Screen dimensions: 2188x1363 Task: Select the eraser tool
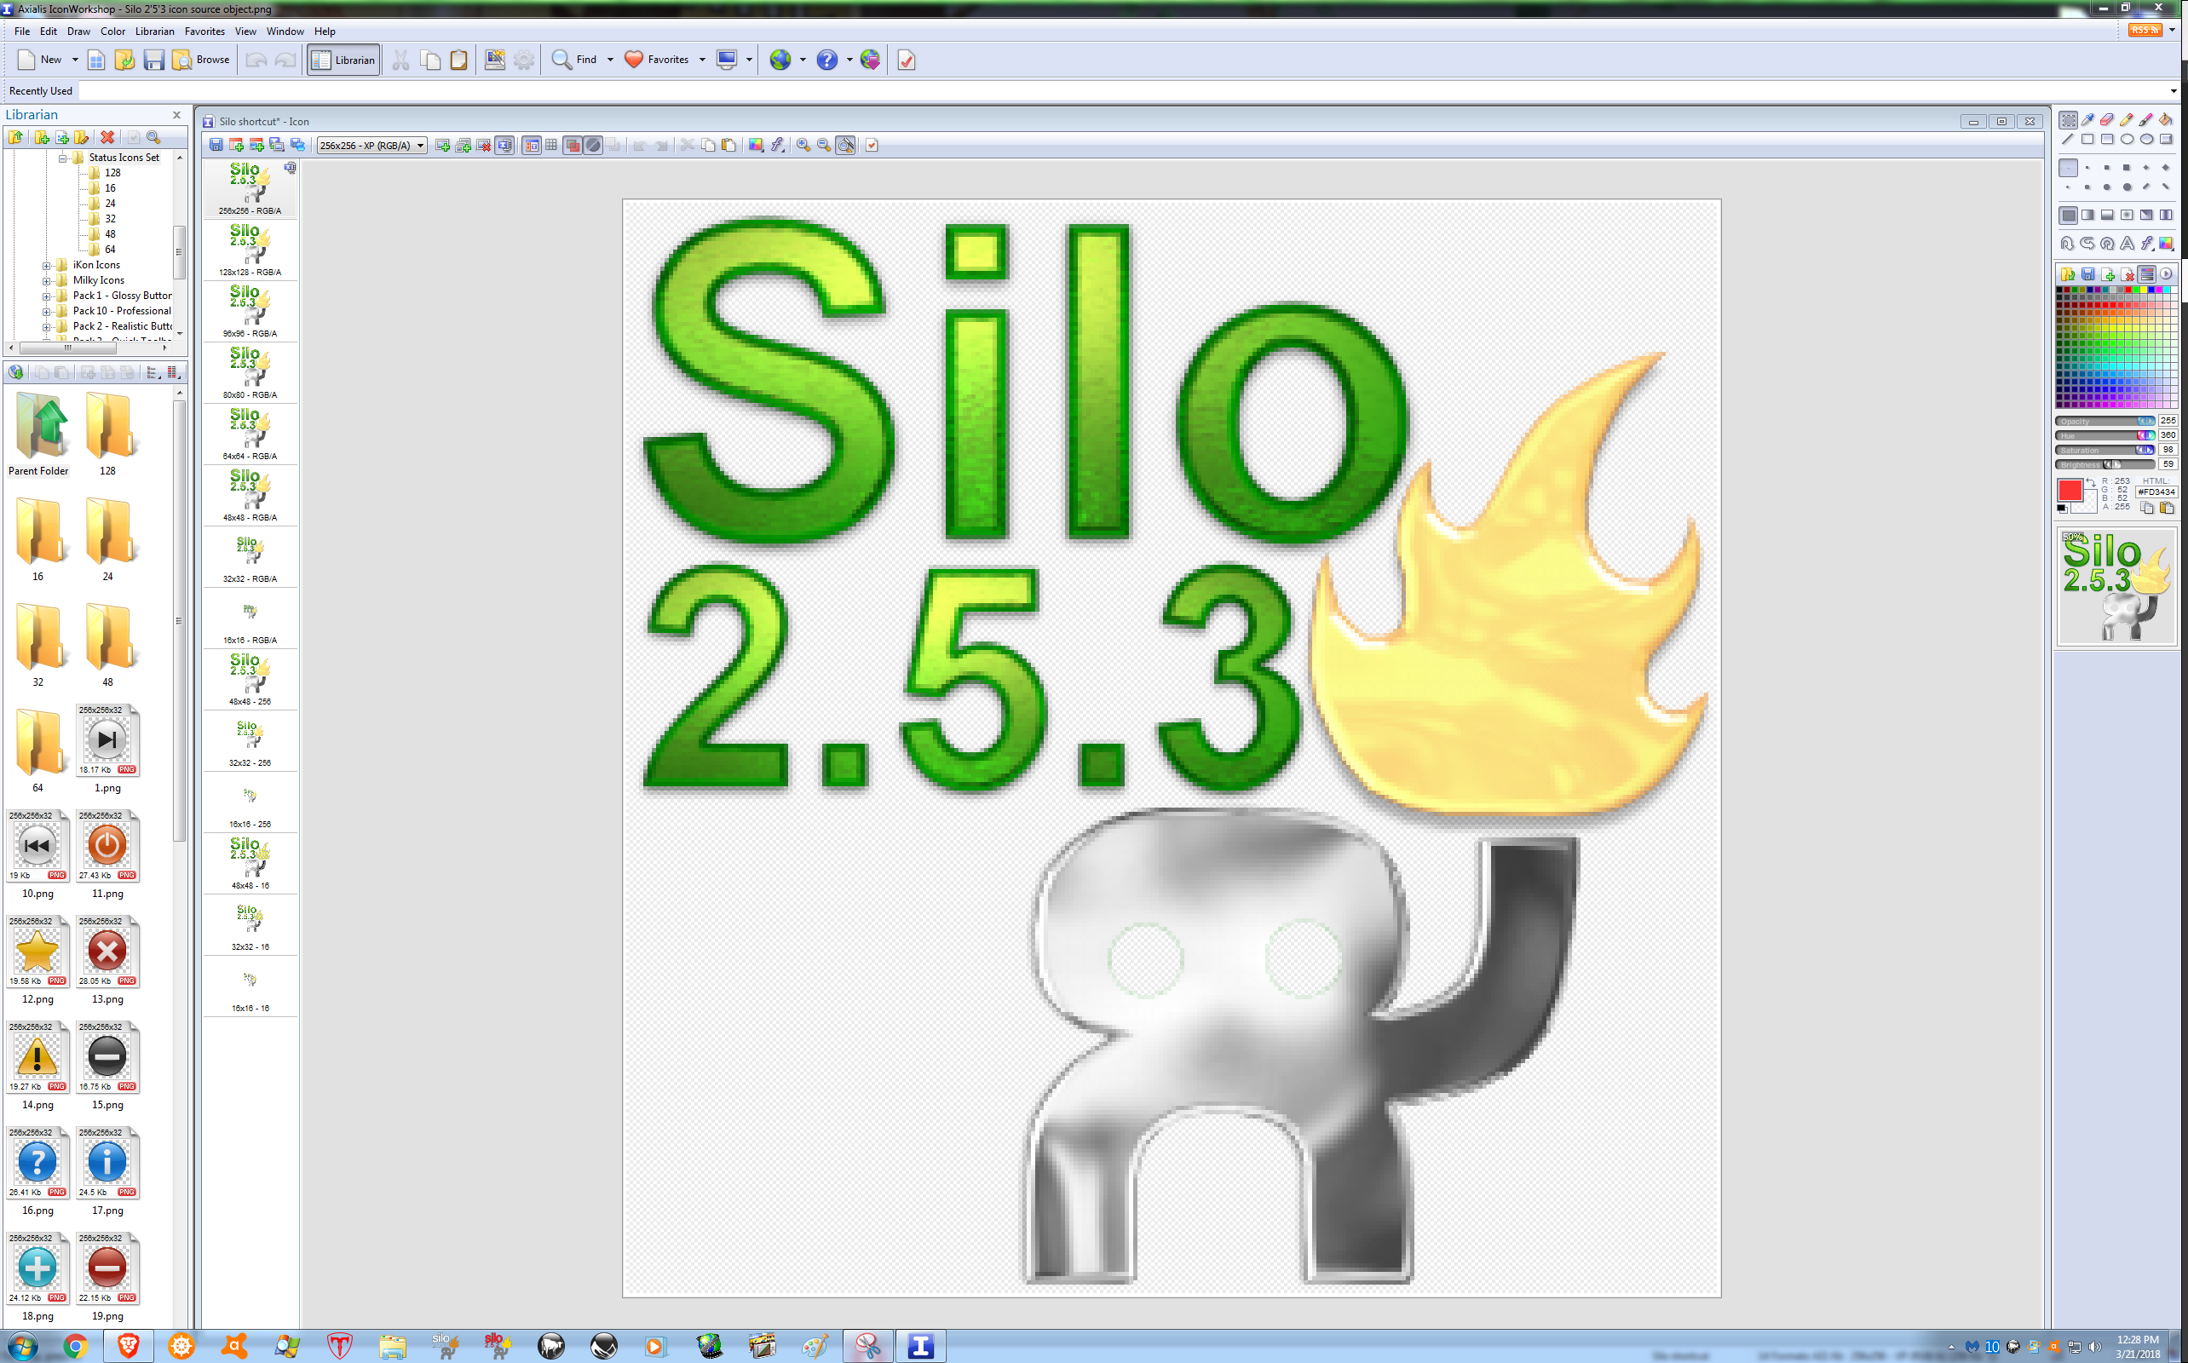[2107, 120]
